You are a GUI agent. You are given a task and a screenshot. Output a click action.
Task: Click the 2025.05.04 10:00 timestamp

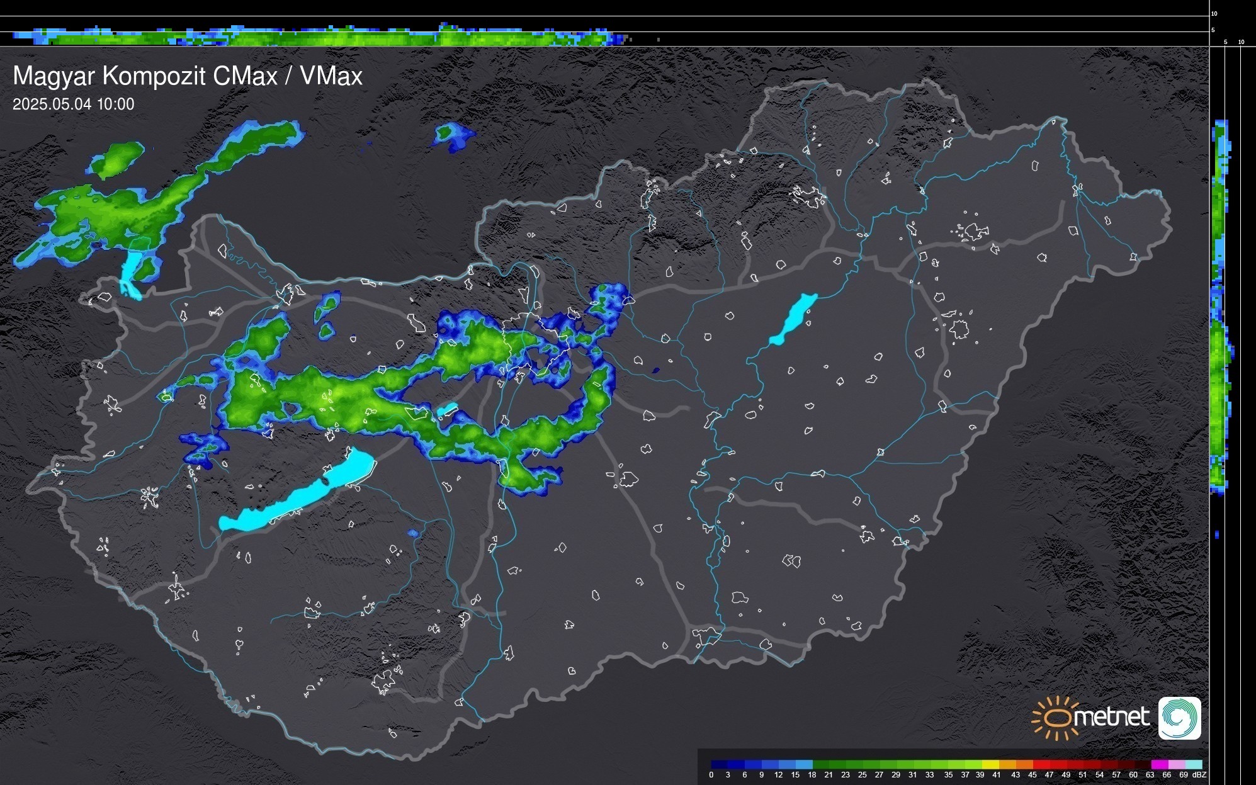tap(73, 104)
